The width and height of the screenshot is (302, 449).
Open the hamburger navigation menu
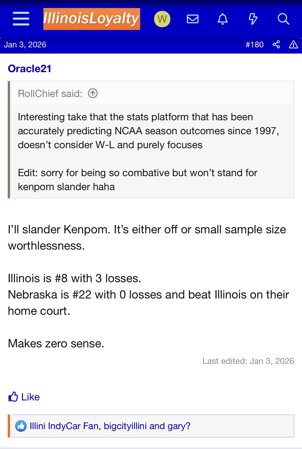pos(21,19)
